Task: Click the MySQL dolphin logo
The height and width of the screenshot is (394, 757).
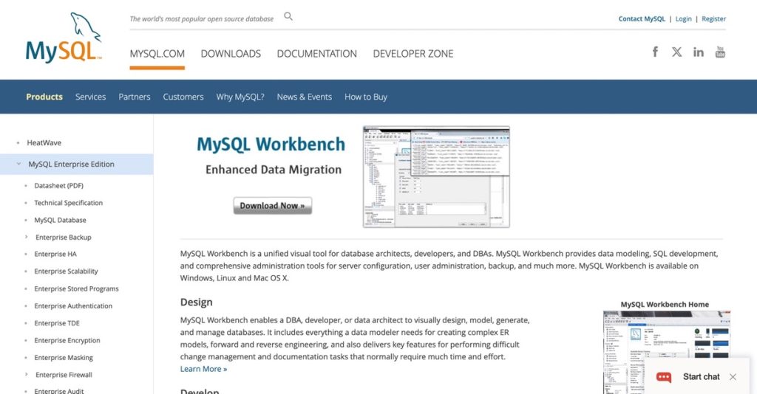Action: coord(64,38)
